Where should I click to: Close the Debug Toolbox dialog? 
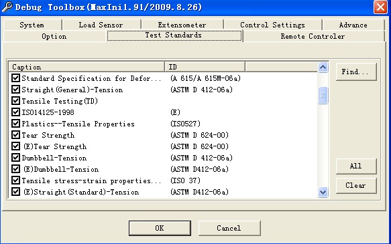tap(380, 7)
